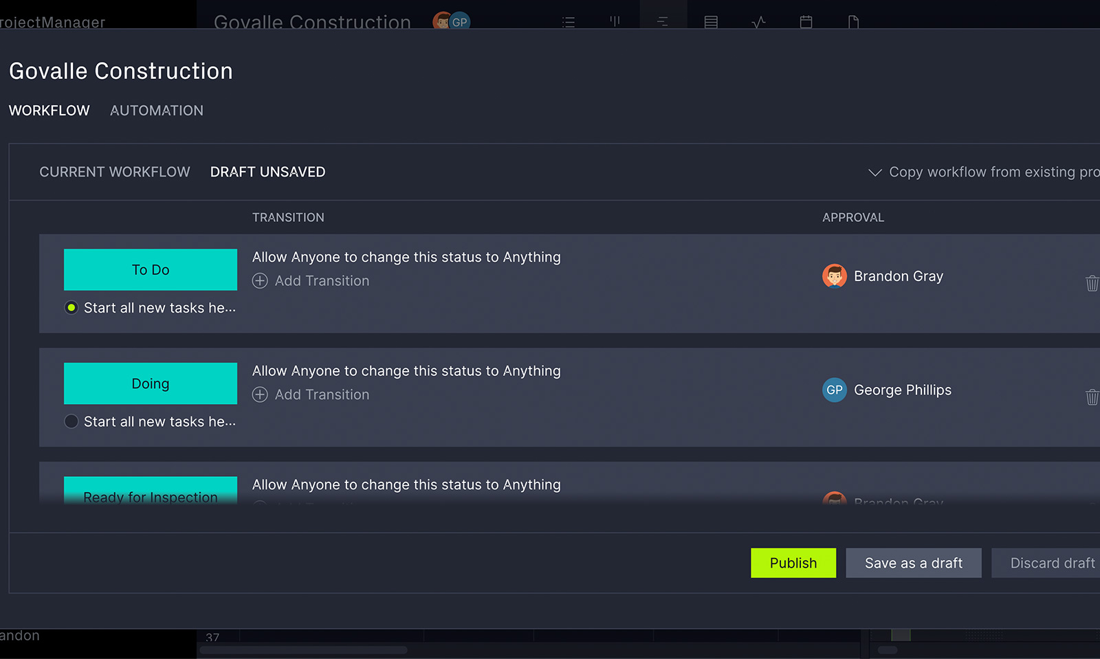Click the APPROVAL column header

[x=853, y=217]
